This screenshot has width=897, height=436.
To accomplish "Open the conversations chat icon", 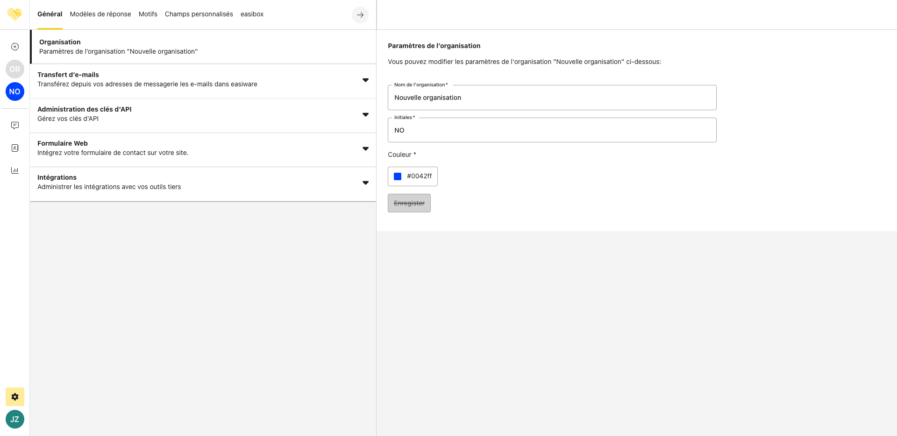I will click(15, 125).
